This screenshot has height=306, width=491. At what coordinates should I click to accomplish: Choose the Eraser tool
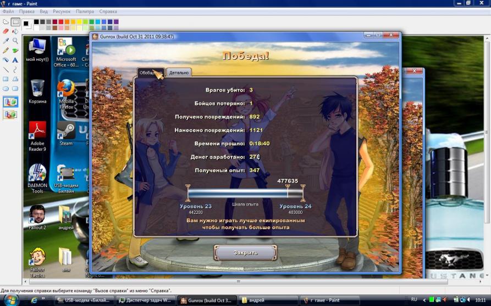5,31
